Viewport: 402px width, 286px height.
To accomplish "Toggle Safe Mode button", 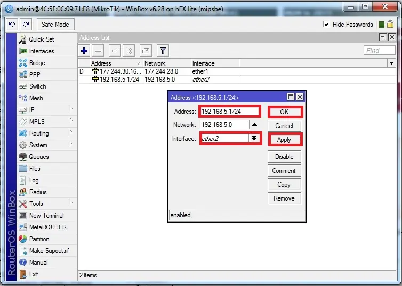I will point(55,25).
